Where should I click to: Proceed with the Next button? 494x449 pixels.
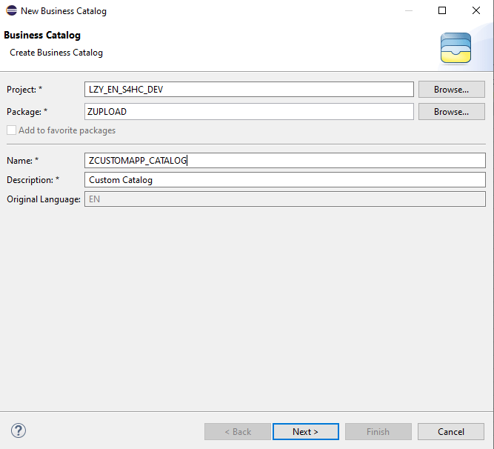(x=305, y=431)
